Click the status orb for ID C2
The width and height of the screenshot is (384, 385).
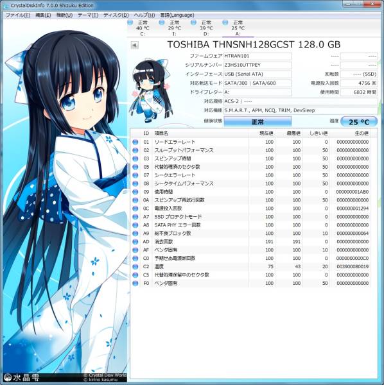click(x=135, y=267)
